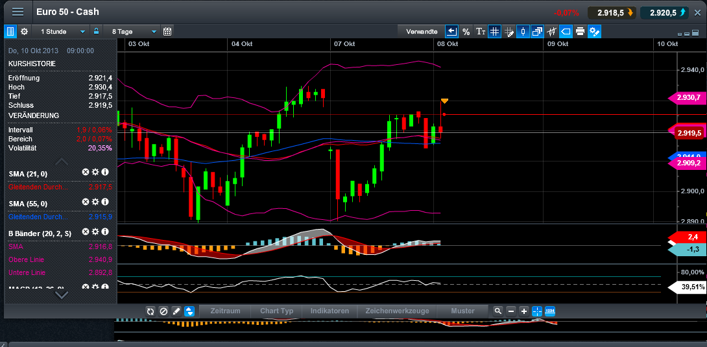The width and height of the screenshot is (707, 347).
Task: Click the orange marker above the last candle
Action: click(444, 101)
